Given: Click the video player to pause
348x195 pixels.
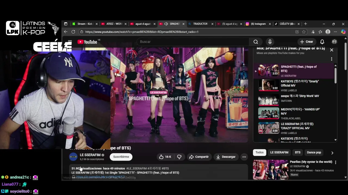Looking at the screenshot, I should click(x=179, y=95).
